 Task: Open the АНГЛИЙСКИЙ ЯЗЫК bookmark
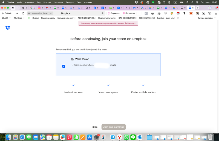coord(87,18)
